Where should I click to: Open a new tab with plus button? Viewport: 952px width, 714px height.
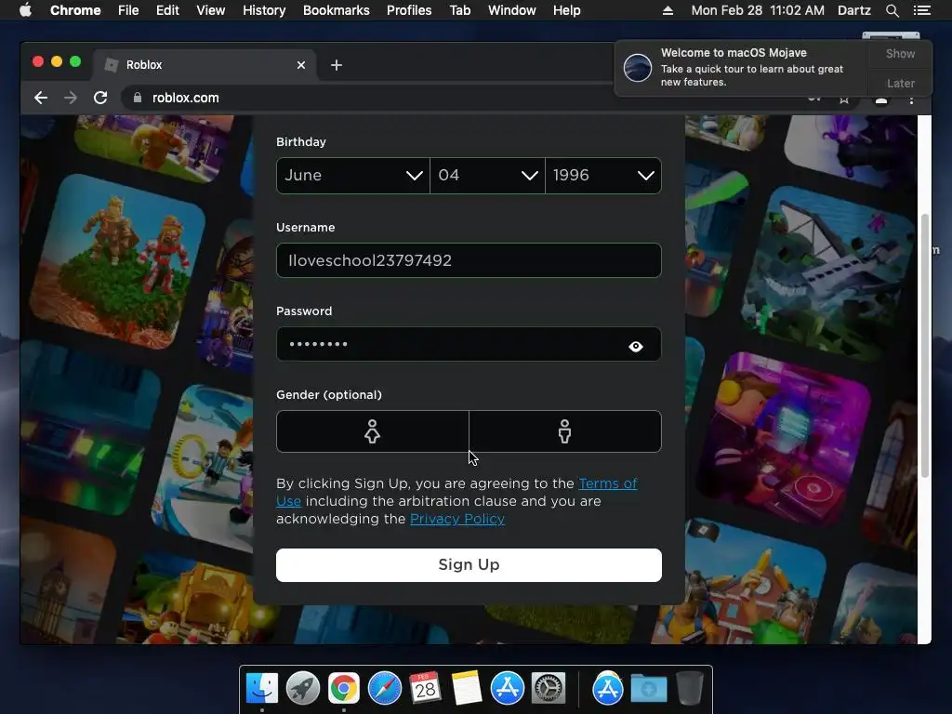[337, 65]
